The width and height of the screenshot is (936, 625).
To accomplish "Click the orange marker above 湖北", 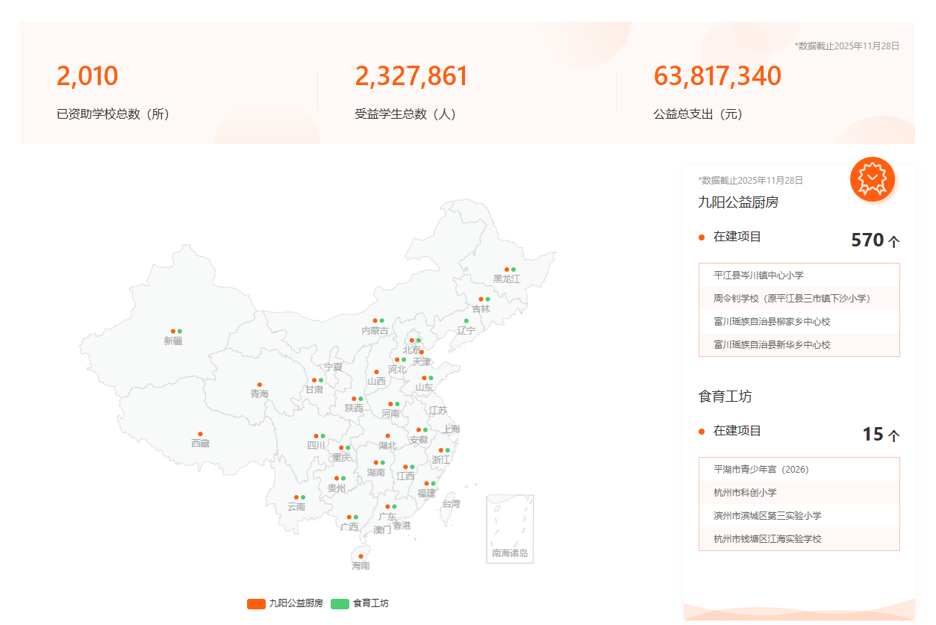I will point(387,436).
